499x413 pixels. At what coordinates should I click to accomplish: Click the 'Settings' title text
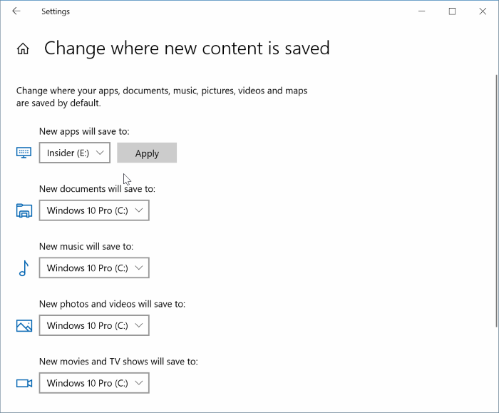tap(56, 11)
